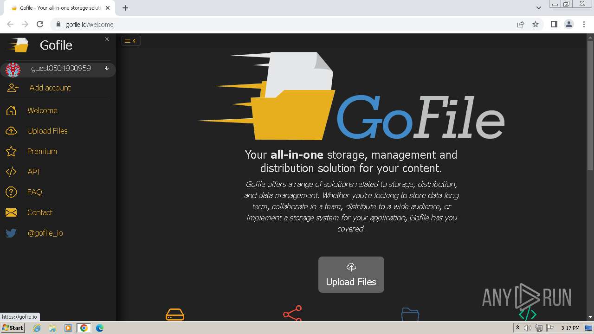594x334 pixels.
Task: Click the paragraph starting "Gofile offers a range"
Action: point(351,206)
